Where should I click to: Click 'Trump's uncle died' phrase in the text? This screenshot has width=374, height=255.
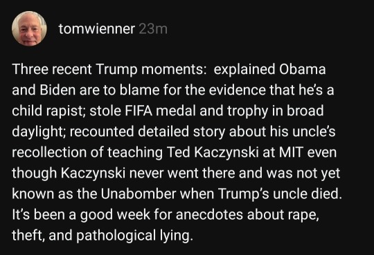tap(279, 193)
